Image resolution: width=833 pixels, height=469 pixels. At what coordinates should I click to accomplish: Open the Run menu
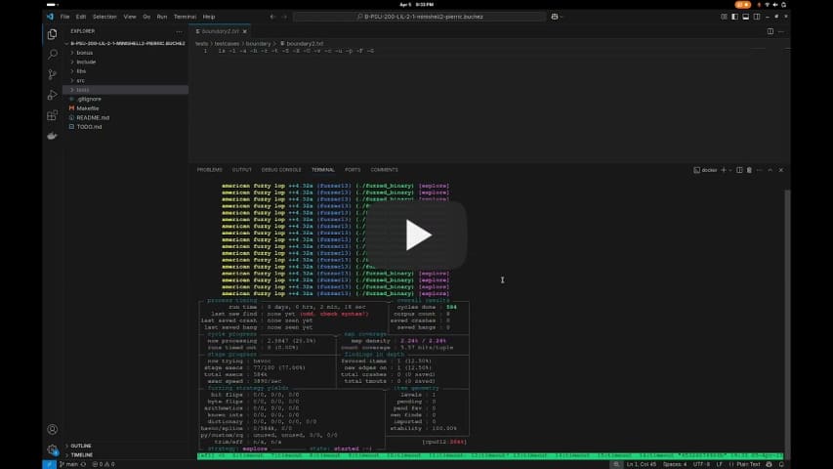click(x=162, y=17)
